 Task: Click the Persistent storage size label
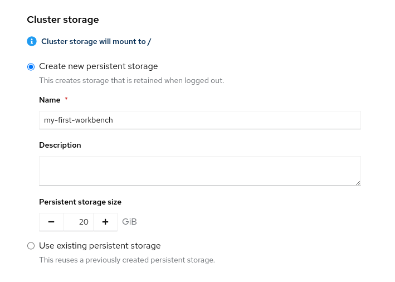click(x=80, y=202)
